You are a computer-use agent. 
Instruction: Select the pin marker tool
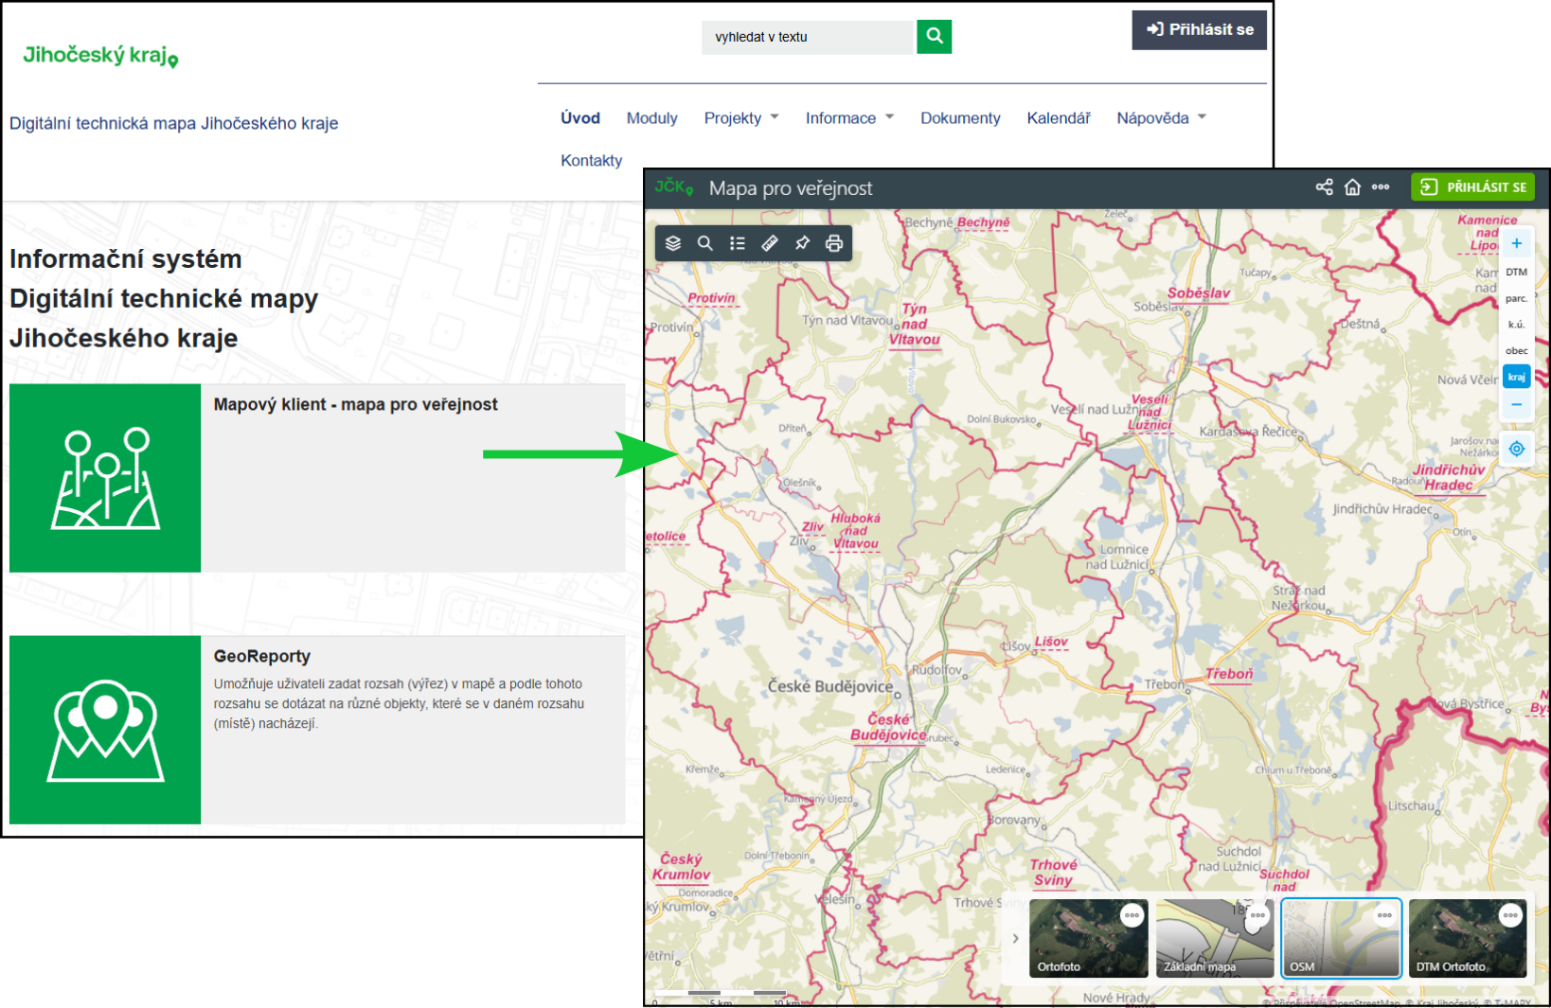pos(802,243)
